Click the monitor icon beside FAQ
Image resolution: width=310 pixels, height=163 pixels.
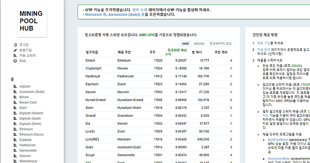click(15, 61)
